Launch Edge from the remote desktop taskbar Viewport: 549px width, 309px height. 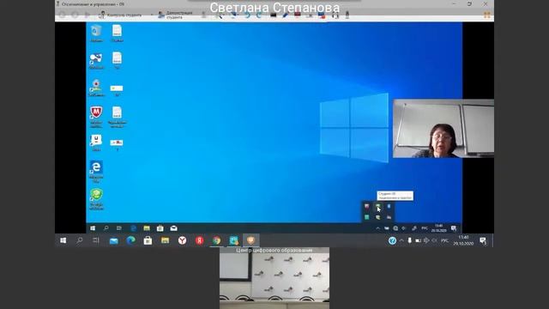tap(134, 228)
